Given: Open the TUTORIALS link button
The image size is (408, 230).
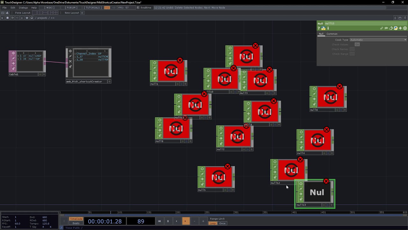Looking at the screenshot, I should click(92, 8).
